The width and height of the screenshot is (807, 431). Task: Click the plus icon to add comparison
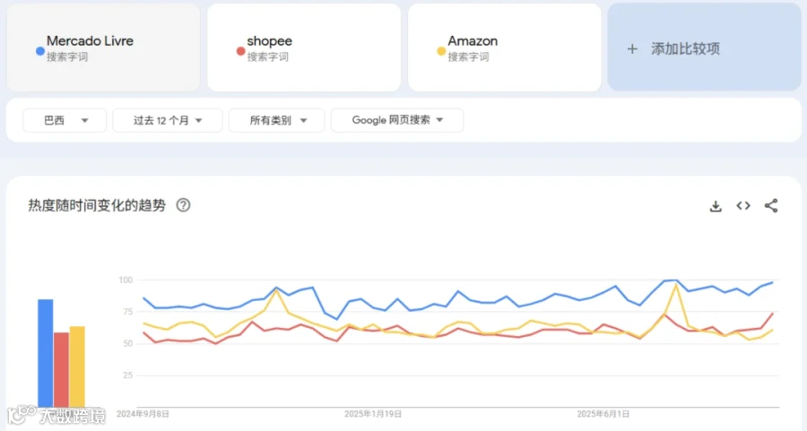632,49
